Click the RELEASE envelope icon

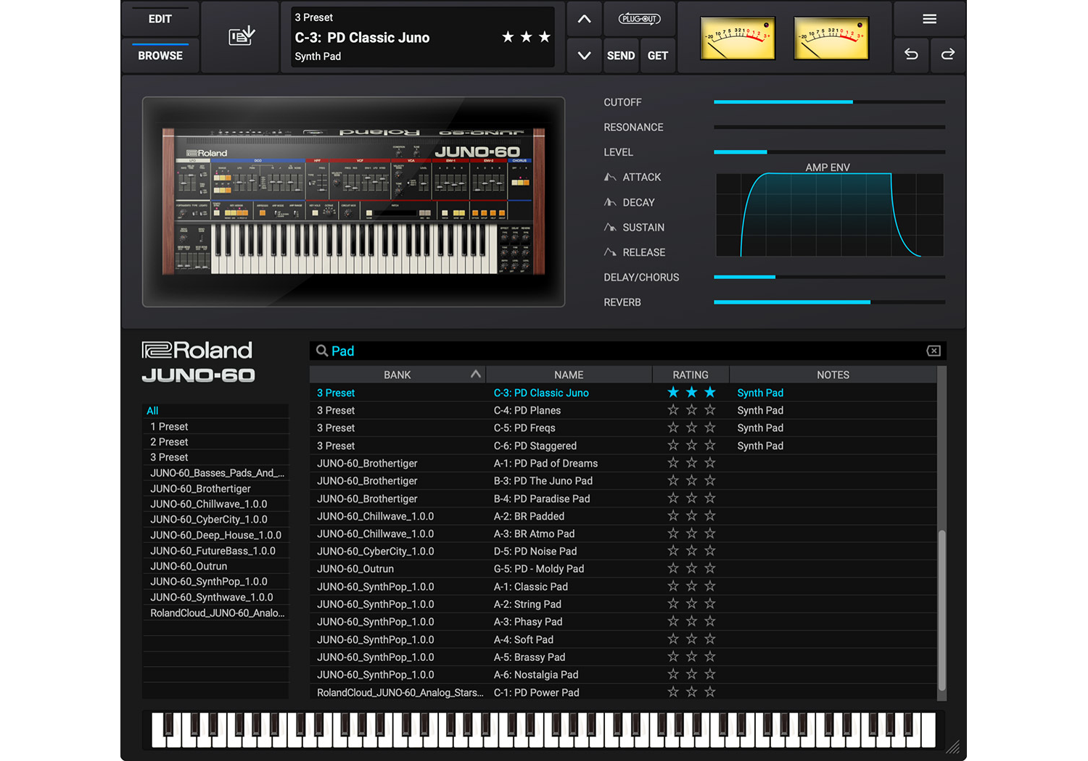611,252
